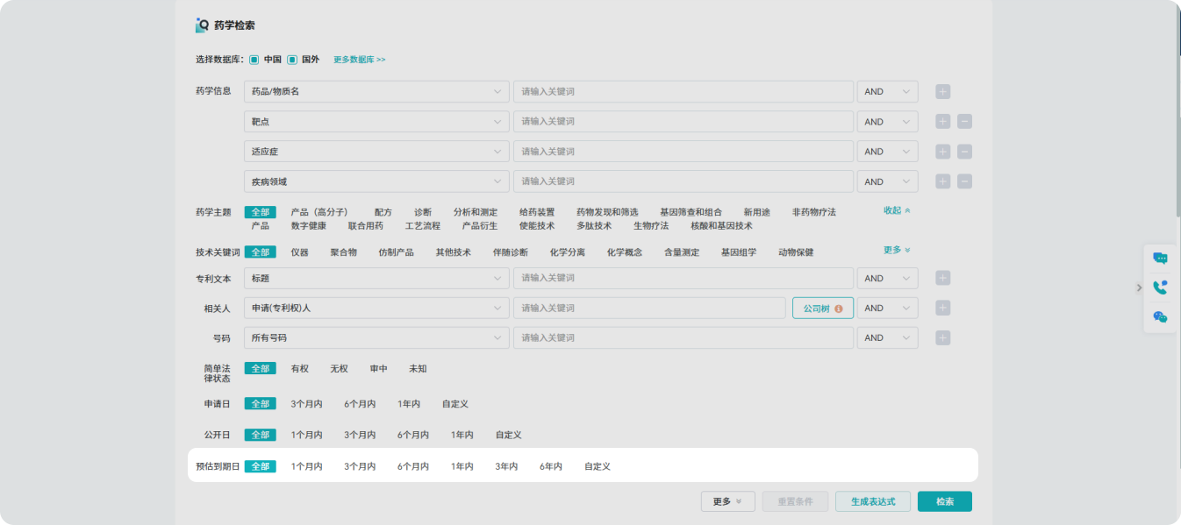The height and width of the screenshot is (525, 1181).
Task: Select 无权 legal status
Action: click(x=339, y=369)
